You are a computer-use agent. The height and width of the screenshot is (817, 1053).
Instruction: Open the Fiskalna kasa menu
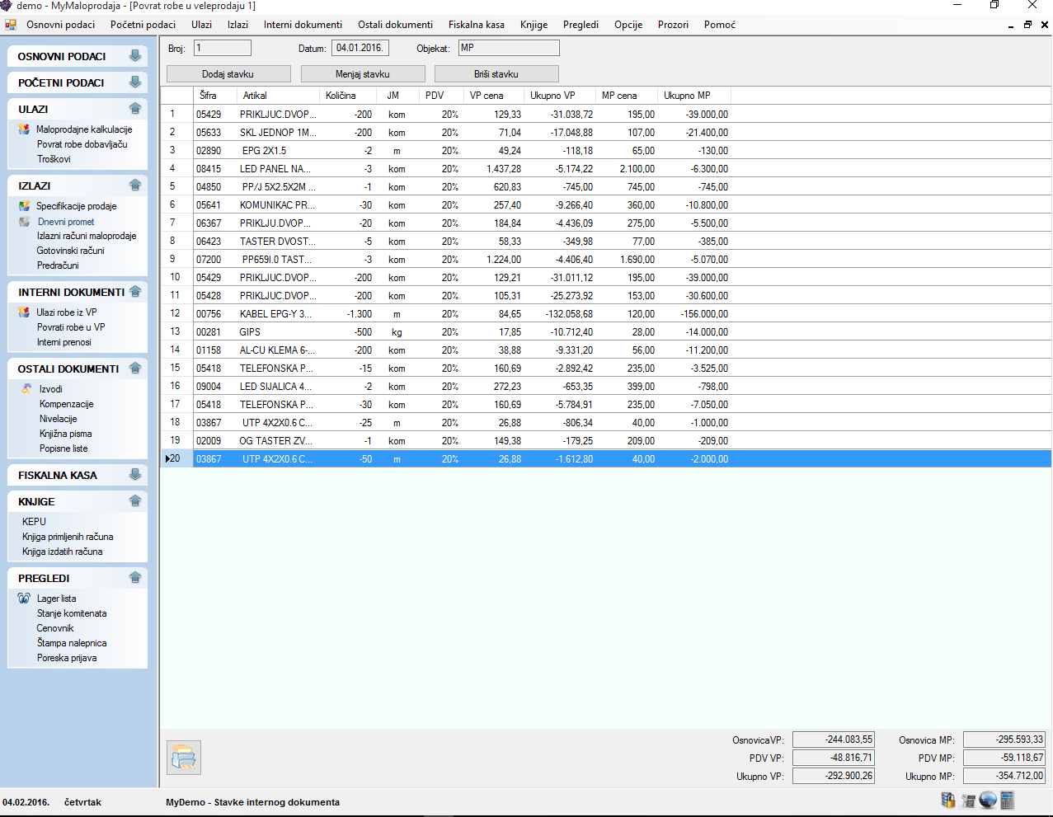[476, 25]
